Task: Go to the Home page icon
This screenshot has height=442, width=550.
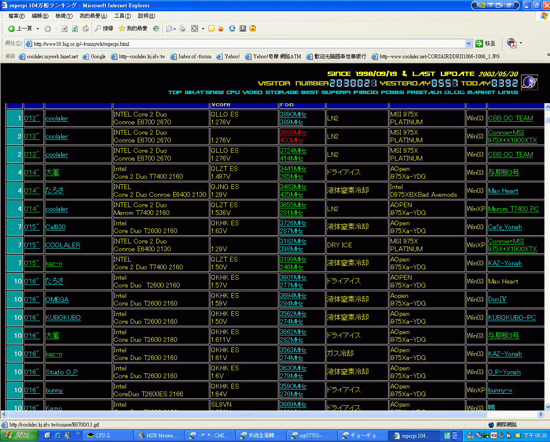Action: pos(85,28)
